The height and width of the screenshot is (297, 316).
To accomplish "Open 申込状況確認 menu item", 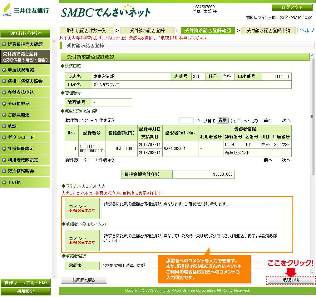I will 25,70.
